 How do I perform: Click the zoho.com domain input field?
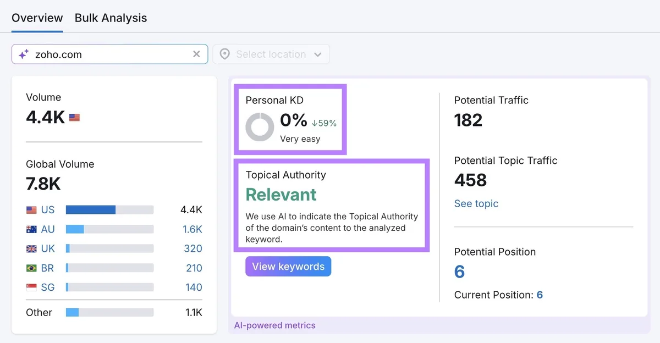(109, 54)
